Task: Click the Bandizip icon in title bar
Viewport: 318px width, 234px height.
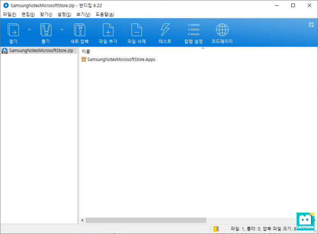Action: (6, 5)
